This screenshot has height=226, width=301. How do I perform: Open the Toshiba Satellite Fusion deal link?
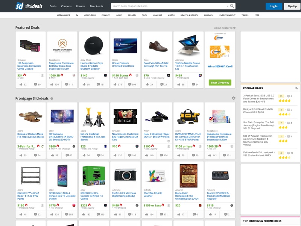pos(187,66)
